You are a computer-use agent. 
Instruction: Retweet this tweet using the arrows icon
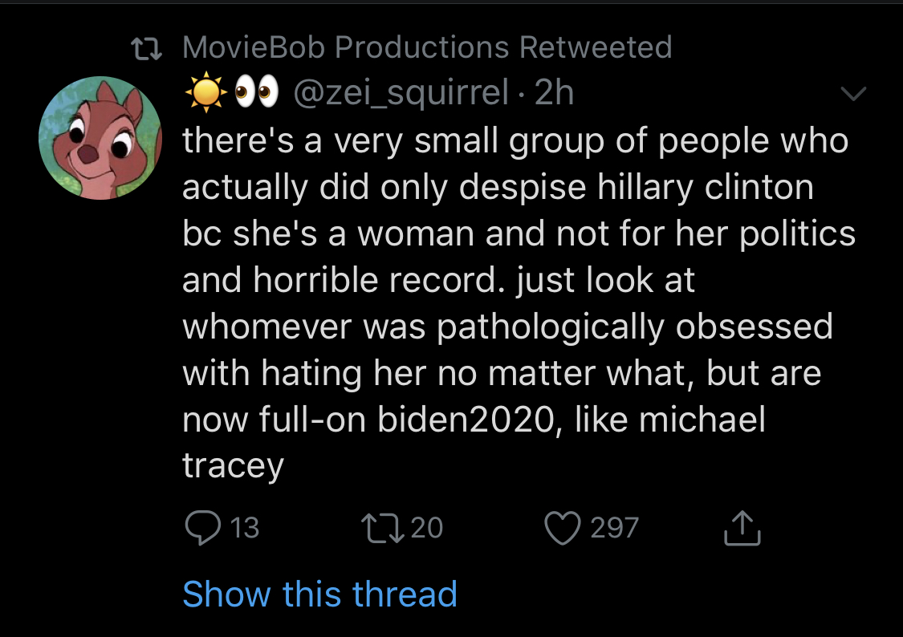[x=382, y=528]
